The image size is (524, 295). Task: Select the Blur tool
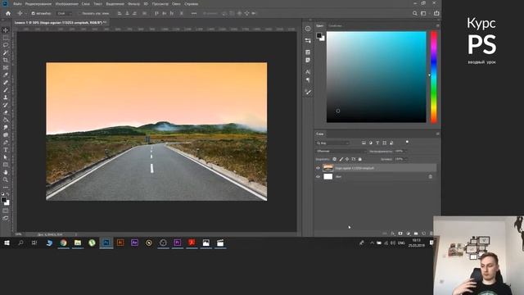point(6,128)
